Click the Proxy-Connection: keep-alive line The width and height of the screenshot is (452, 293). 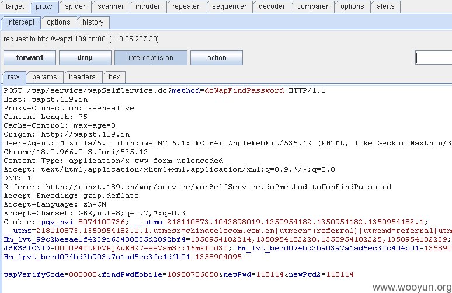[69, 108]
